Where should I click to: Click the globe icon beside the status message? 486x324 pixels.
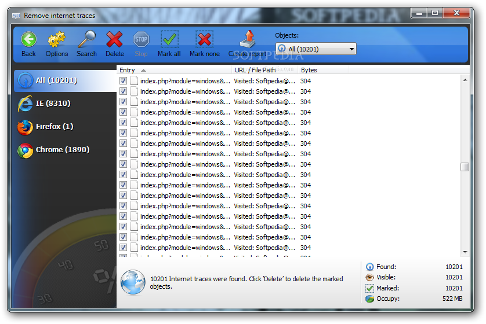(133, 282)
